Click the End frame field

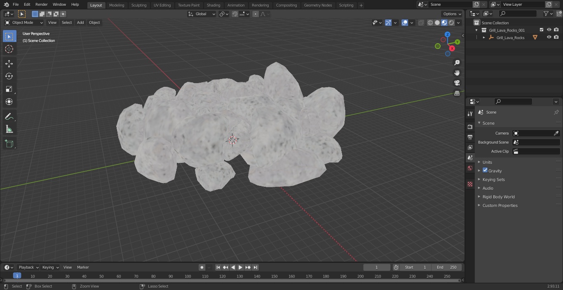[447, 267]
